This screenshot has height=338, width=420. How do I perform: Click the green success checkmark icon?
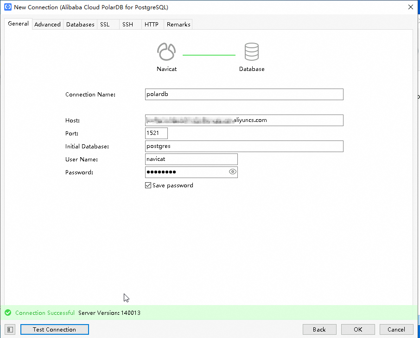coord(8,312)
